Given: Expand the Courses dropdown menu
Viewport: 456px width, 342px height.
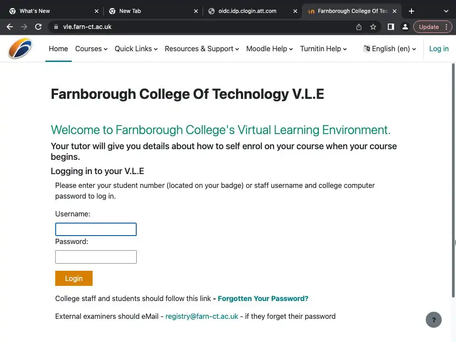Looking at the screenshot, I should (x=91, y=49).
